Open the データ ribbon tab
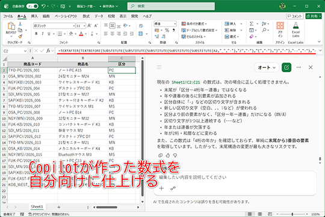325x217 pixels. [x=99, y=16]
